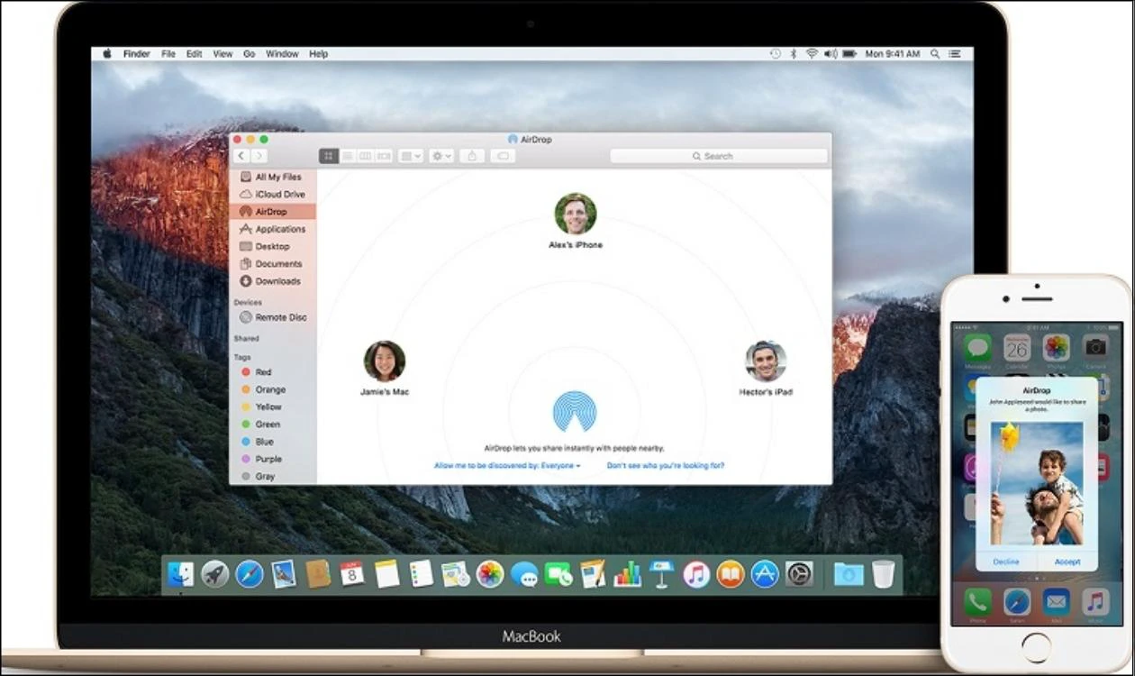
Task: Open Pages document icon in Dock
Action: [593, 573]
